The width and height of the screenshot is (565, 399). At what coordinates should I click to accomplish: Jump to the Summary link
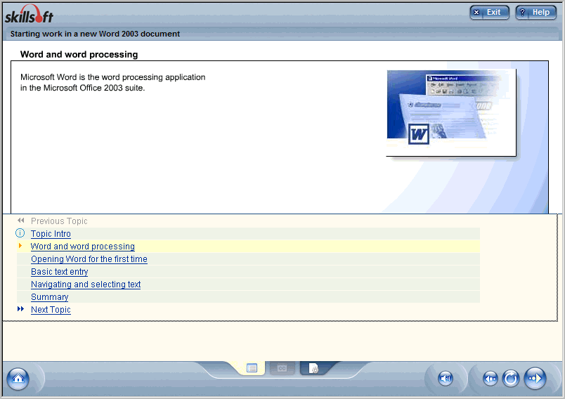[x=50, y=297]
